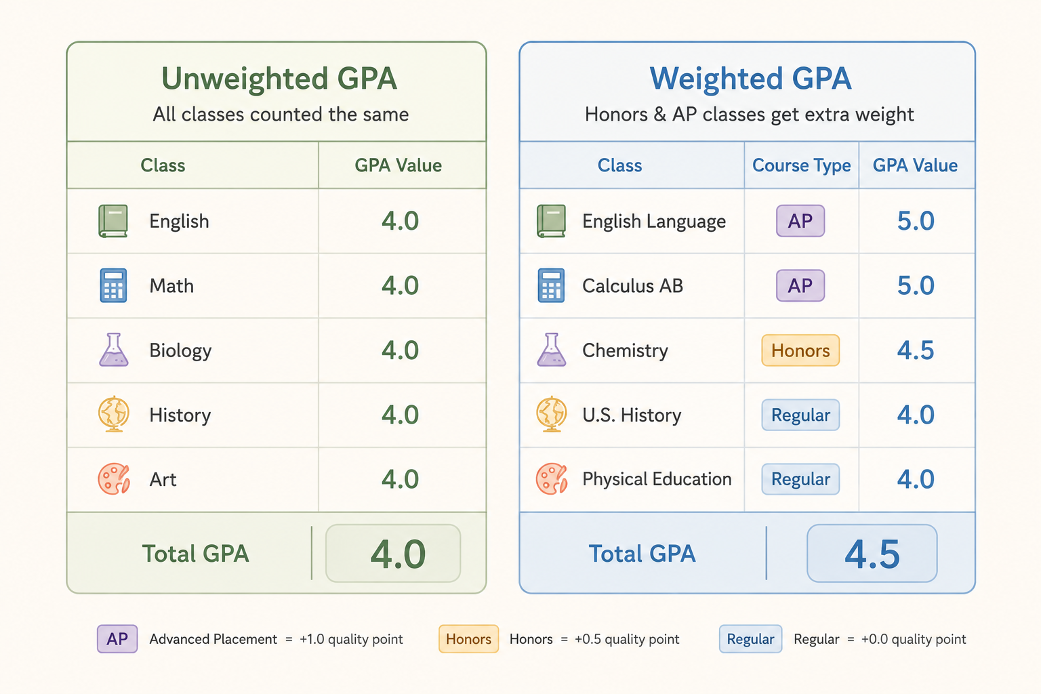1041x694 pixels.
Task: Click the 4.0 value in Biology row
Action: click(x=400, y=350)
